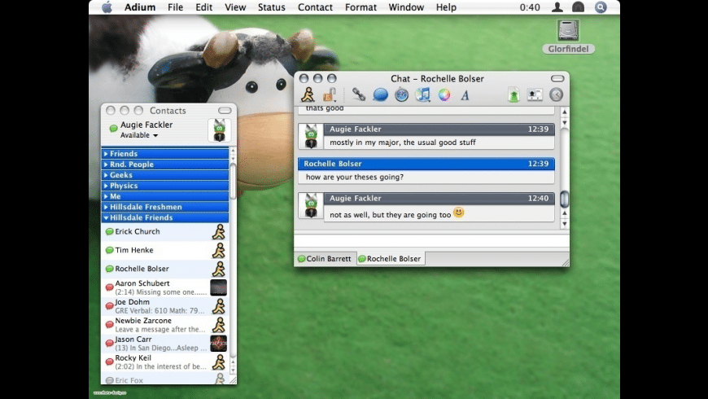708x399 pixels.
Task: Click red away bubble beside Aaron Schubert
Action: tap(109, 287)
